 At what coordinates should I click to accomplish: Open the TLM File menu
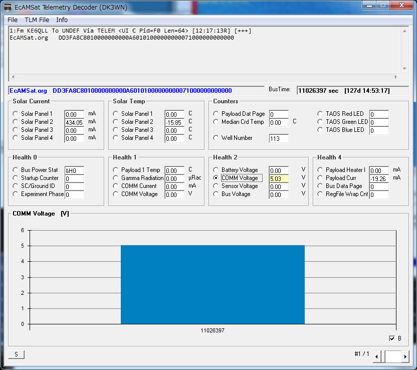[37, 20]
